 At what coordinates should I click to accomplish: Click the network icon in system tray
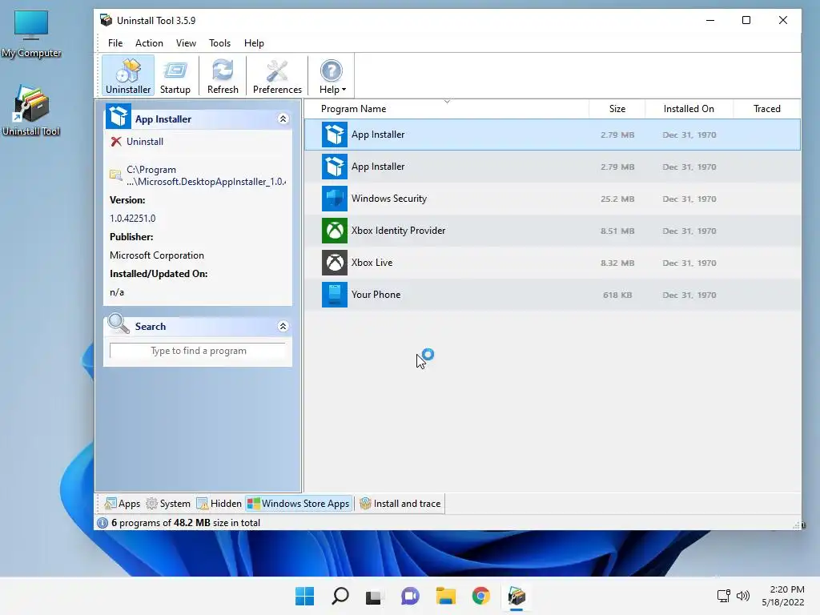[723, 596]
